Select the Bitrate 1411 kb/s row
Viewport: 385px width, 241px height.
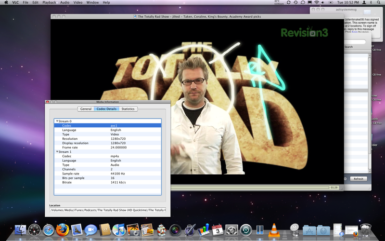point(107,182)
